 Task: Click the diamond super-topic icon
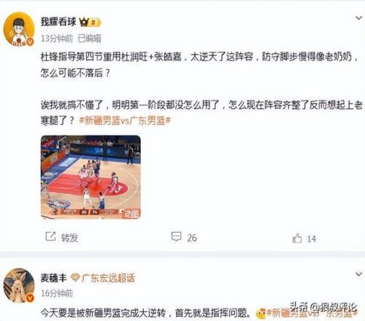(75, 278)
